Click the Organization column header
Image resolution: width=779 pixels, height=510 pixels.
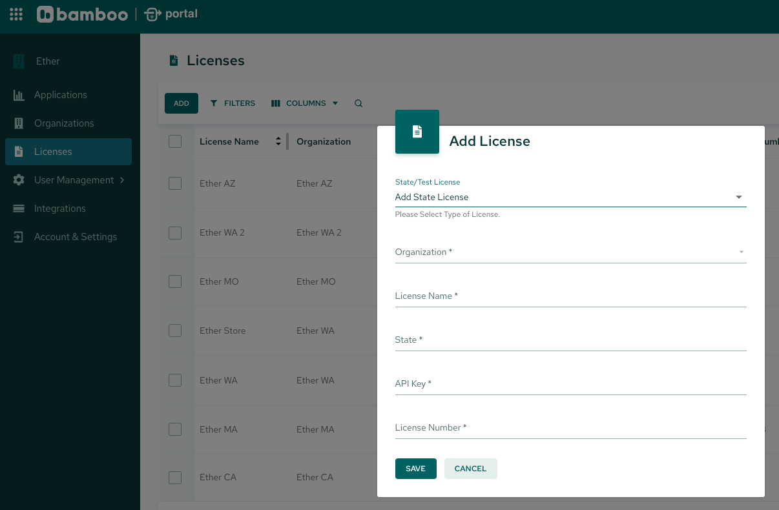(x=324, y=141)
